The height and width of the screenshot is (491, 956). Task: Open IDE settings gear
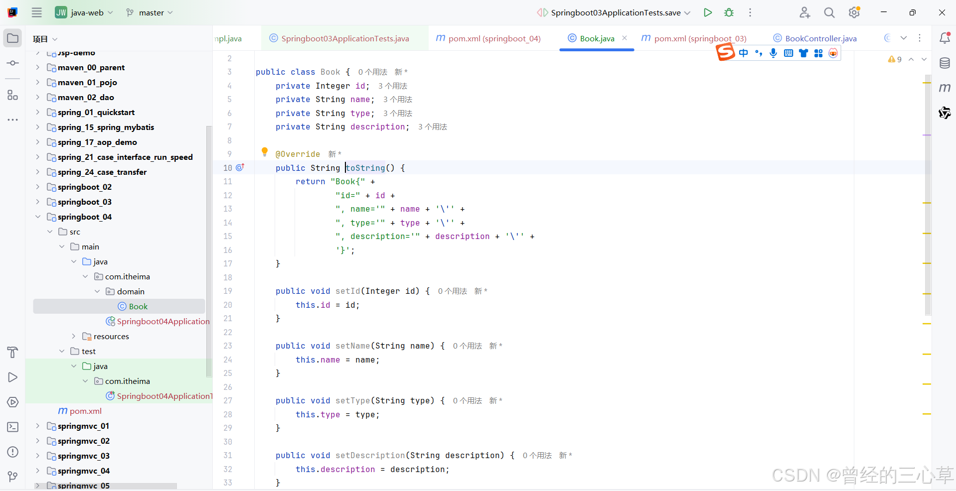click(854, 12)
